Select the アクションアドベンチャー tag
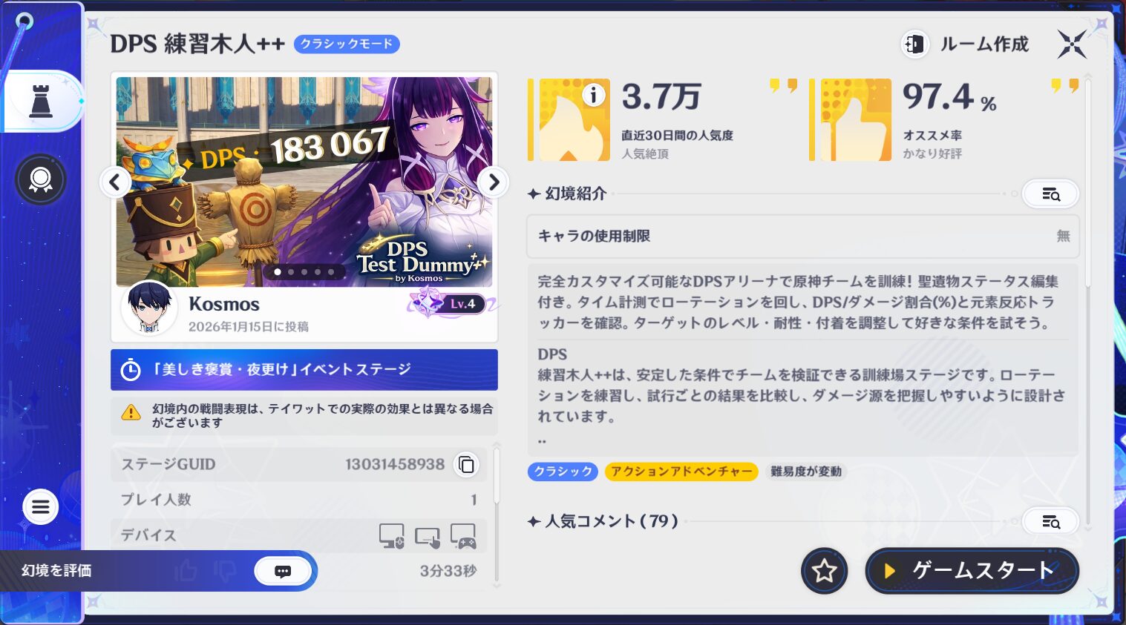The image size is (1126, 625). tap(681, 472)
